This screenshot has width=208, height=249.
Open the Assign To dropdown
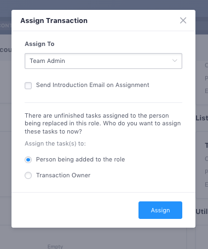(103, 61)
